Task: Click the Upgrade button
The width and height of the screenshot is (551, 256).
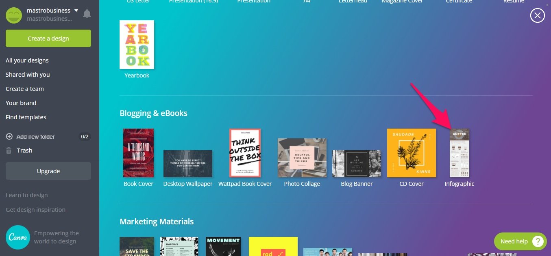Action: [x=48, y=171]
